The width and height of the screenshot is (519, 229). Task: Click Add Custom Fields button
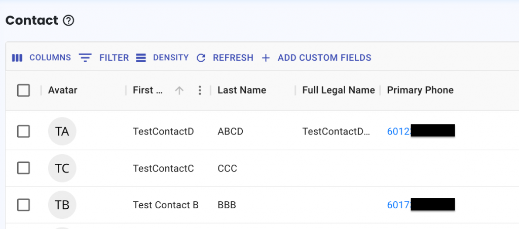pyautogui.click(x=316, y=58)
